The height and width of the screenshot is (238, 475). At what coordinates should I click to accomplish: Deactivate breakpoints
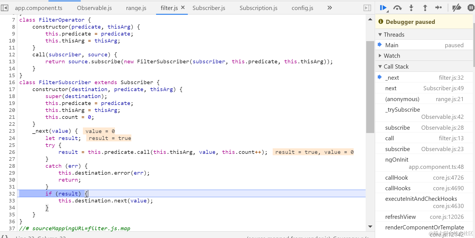[457, 8]
